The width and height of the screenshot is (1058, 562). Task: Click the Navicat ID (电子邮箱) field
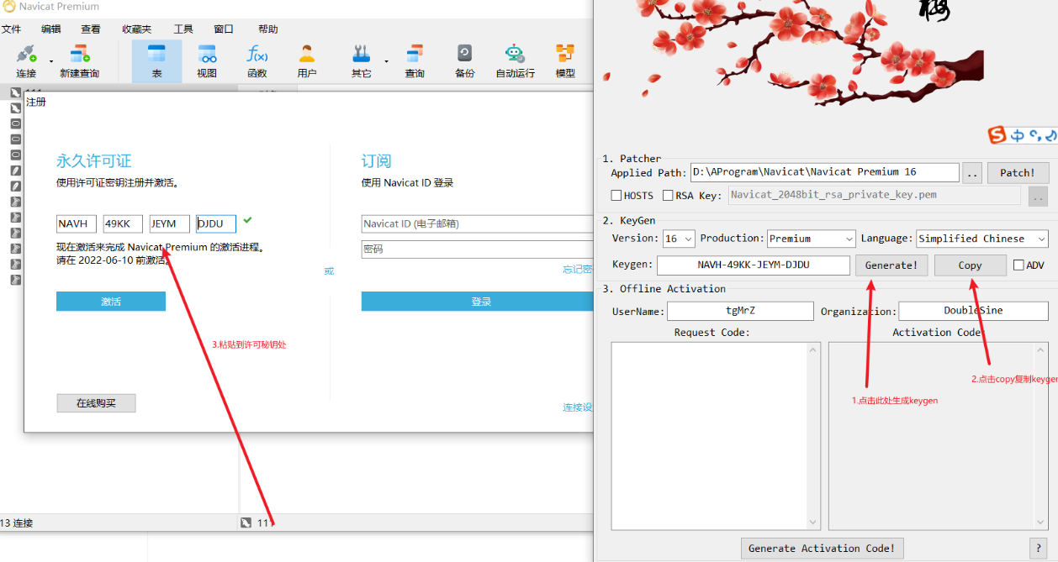478,223
